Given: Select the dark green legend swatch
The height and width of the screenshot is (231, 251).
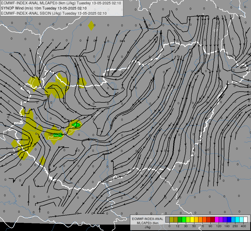Looking at the screenshot, I should click(180, 219).
